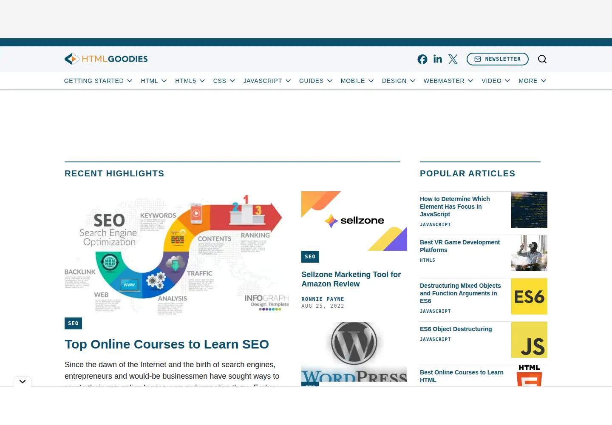Click date Aug 25, 2022 text
This screenshot has height=425, width=612.
click(x=323, y=306)
